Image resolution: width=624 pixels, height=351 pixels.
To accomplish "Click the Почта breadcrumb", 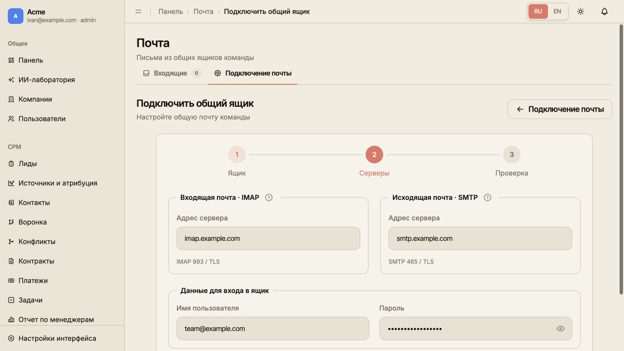I will 203,11.
